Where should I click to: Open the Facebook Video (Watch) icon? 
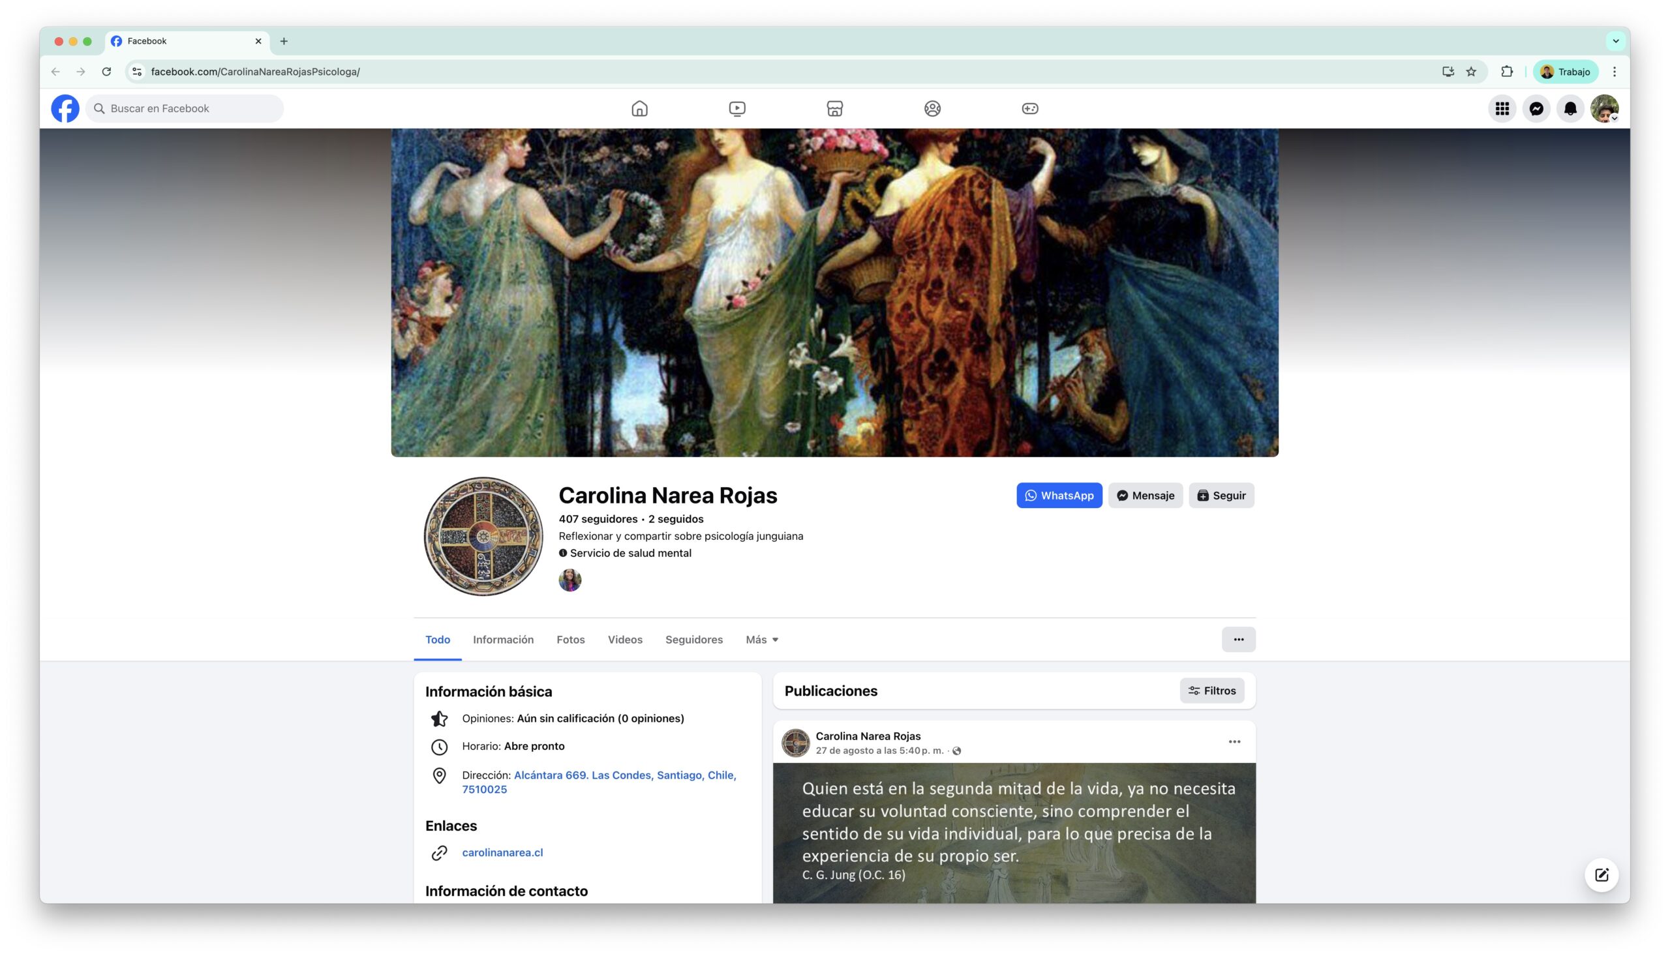tap(737, 108)
